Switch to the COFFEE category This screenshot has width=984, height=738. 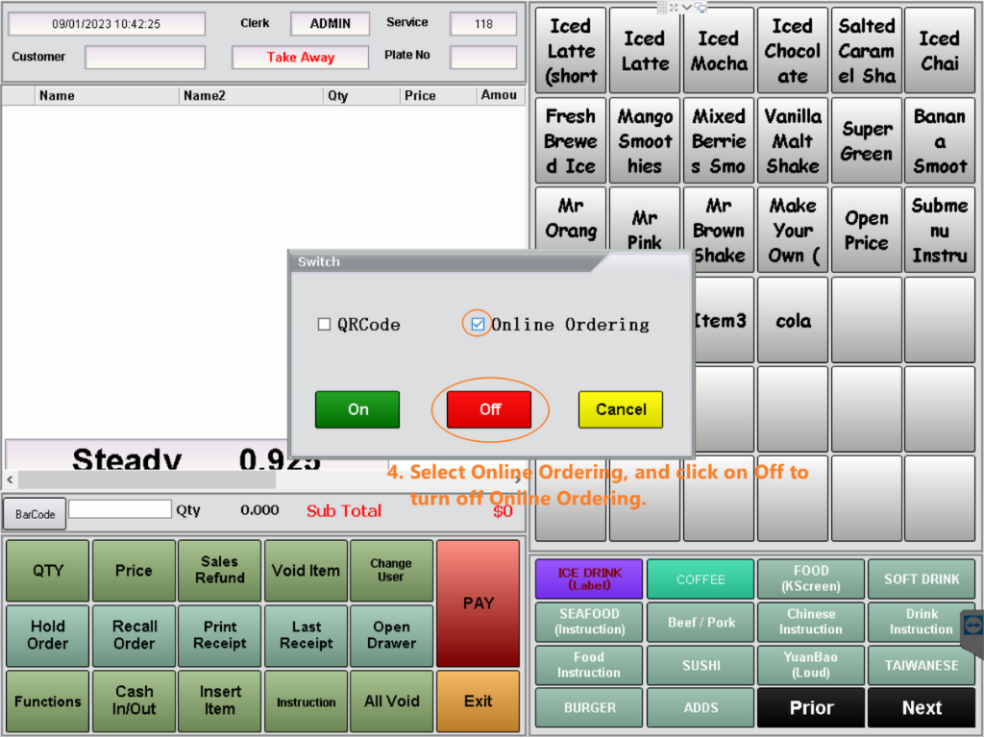[x=701, y=579]
